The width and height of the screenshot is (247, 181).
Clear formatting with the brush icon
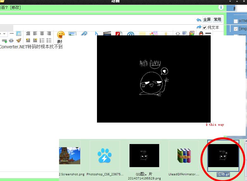pyautogui.click(x=19, y=40)
